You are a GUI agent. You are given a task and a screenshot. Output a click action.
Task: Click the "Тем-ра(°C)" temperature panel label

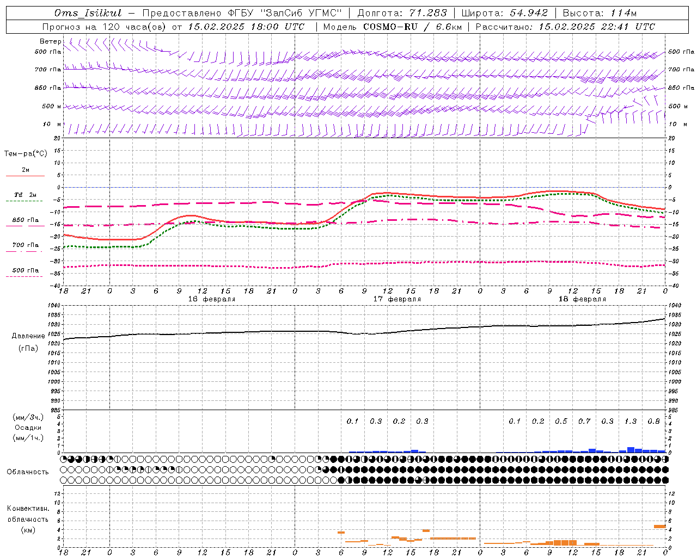(x=26, y=154)
